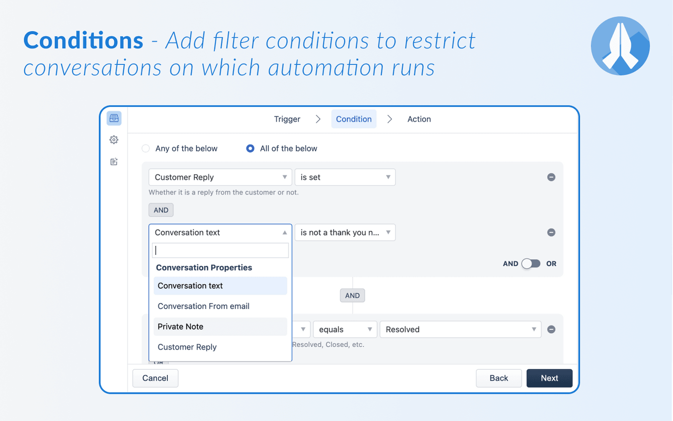
Task: Click the praying-hands app logo
Action: click(620, 46)
